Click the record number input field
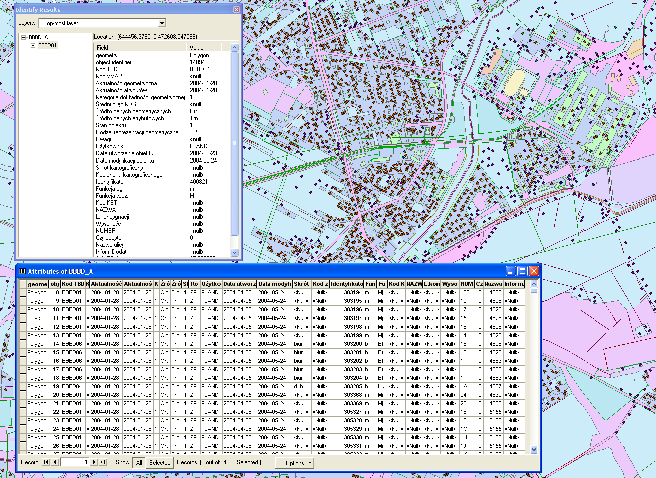 [x=75, y=462]
